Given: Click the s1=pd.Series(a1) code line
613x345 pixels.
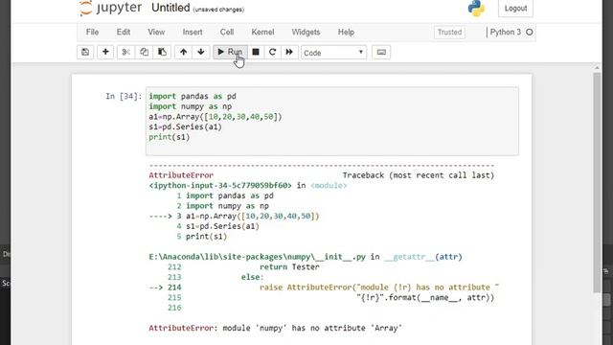Looking at the screenshot, I should [185, 126].
